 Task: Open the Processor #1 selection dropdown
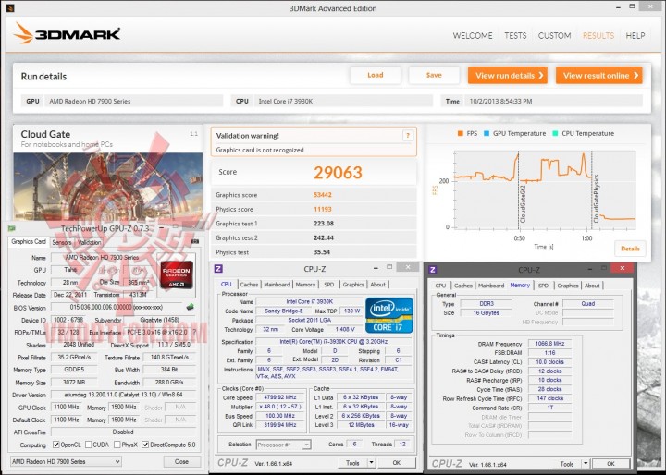(283, 445)
